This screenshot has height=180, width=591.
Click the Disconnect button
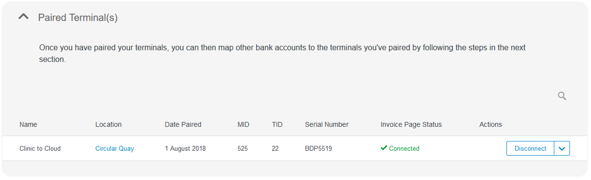click(530, 149)
